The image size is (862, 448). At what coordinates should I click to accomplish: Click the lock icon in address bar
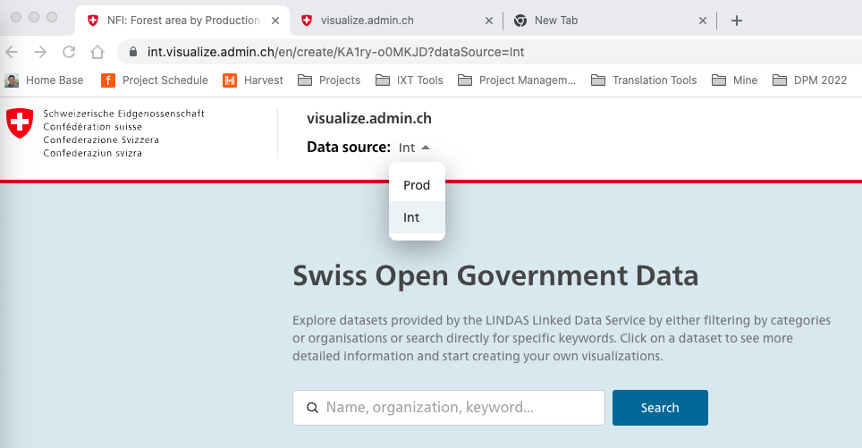[132, 52]
